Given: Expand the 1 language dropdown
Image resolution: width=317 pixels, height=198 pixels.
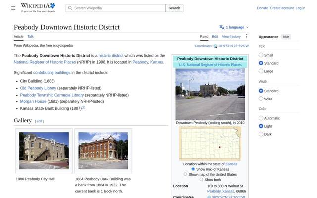Looking at the screenshot, I should click(x=234, y=27).
